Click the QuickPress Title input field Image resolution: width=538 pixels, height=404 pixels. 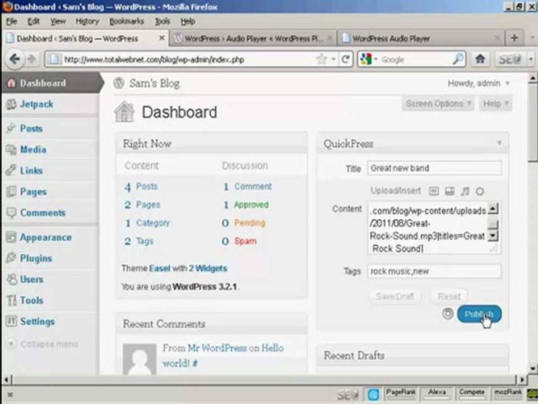[x=434, y=168]
